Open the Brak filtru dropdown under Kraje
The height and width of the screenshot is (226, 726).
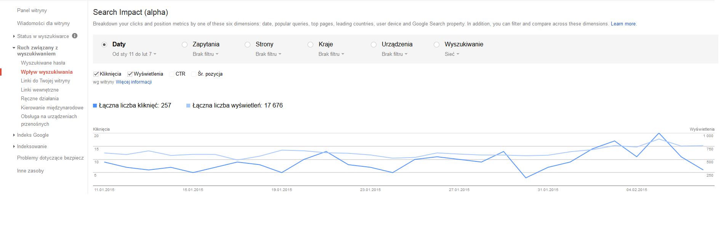331,54
